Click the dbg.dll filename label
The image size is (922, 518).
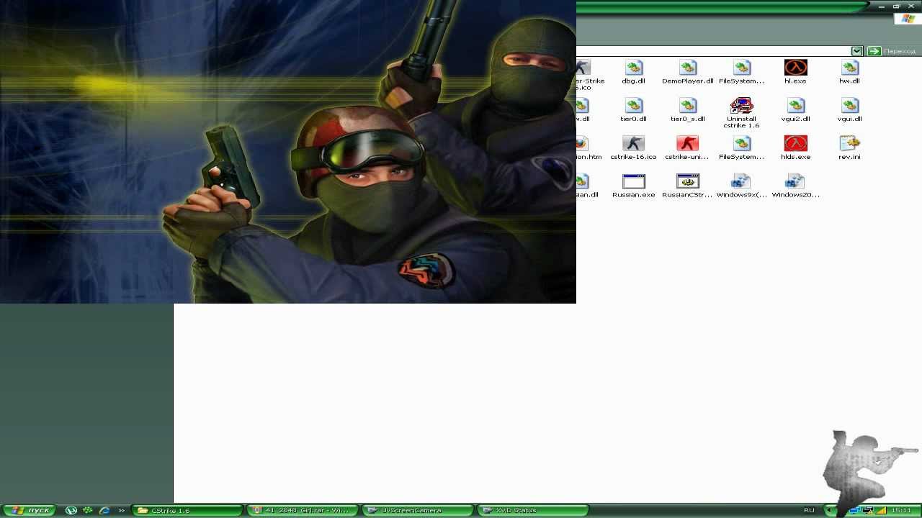[x=634, y=81]
